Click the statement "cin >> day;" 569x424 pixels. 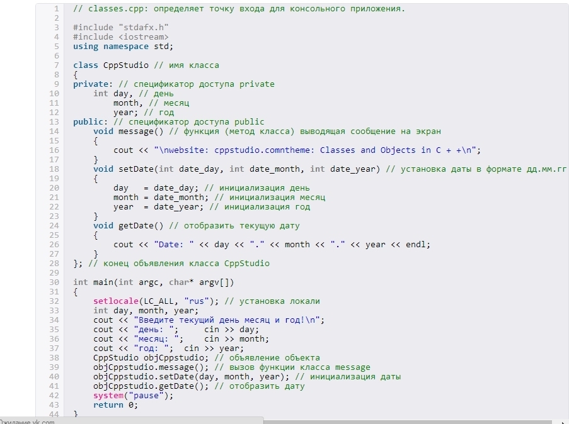[231, 329]
